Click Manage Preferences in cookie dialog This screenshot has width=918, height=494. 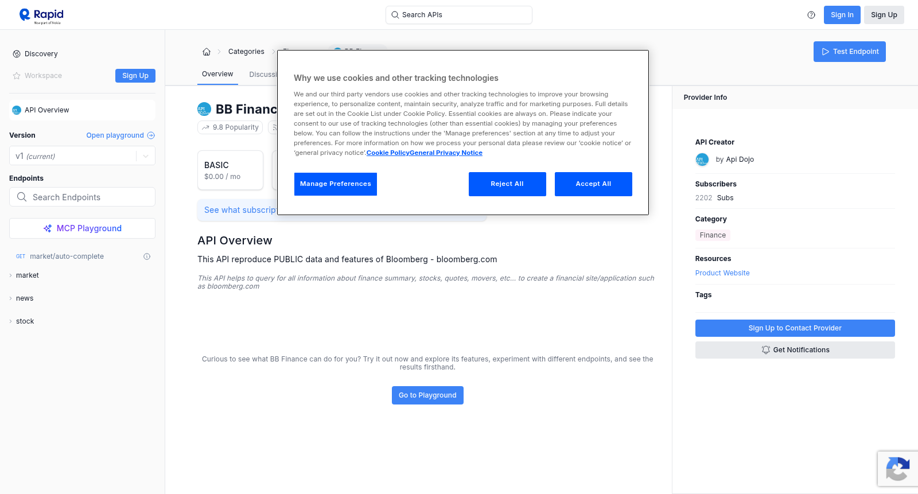(x=336, y=184)
